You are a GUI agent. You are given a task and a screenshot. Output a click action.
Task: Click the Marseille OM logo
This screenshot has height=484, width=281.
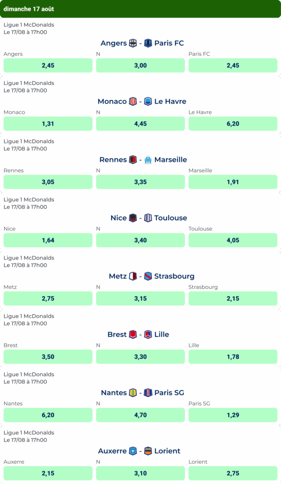pos(148,160)
